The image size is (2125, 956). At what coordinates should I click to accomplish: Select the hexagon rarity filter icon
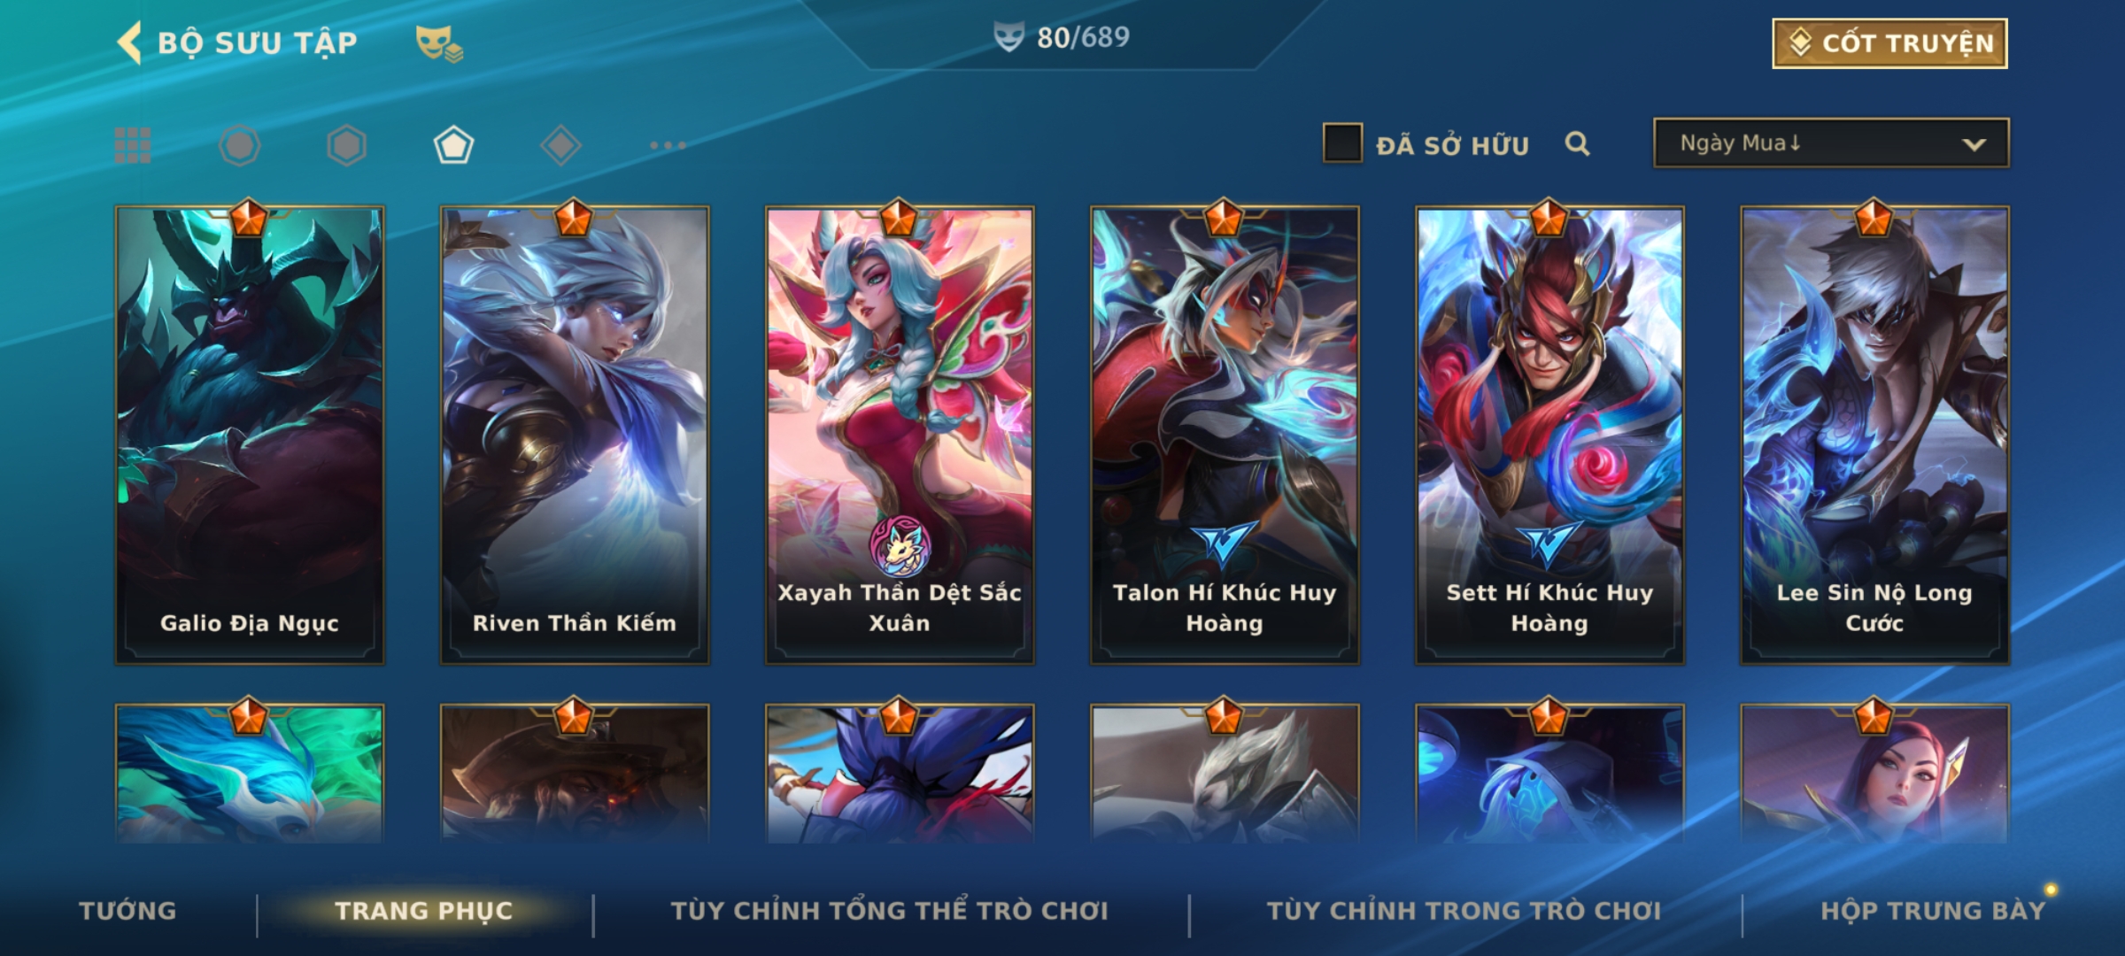[x=346, y=145]
